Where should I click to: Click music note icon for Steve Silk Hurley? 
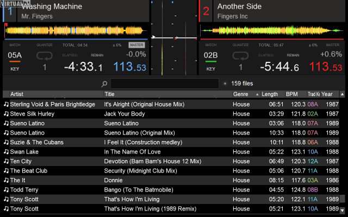tap(6, 114)
